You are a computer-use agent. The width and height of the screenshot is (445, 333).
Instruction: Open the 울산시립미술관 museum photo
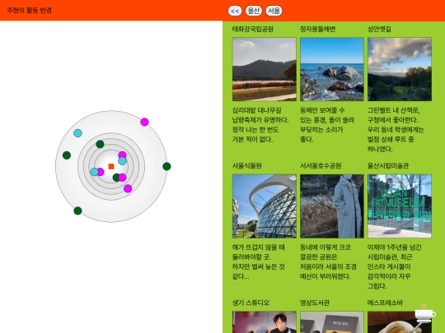coord(400,206)
